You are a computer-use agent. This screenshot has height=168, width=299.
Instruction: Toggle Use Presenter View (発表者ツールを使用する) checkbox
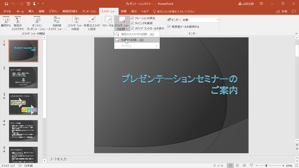[169, 27]
